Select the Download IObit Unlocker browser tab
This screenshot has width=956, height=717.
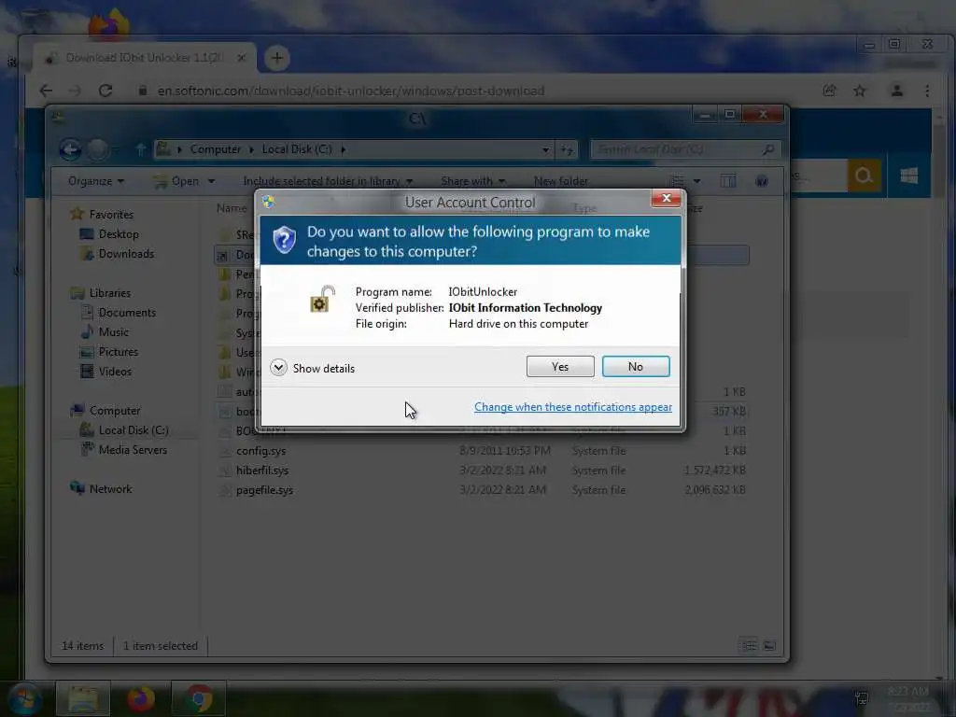coord(144,58)
